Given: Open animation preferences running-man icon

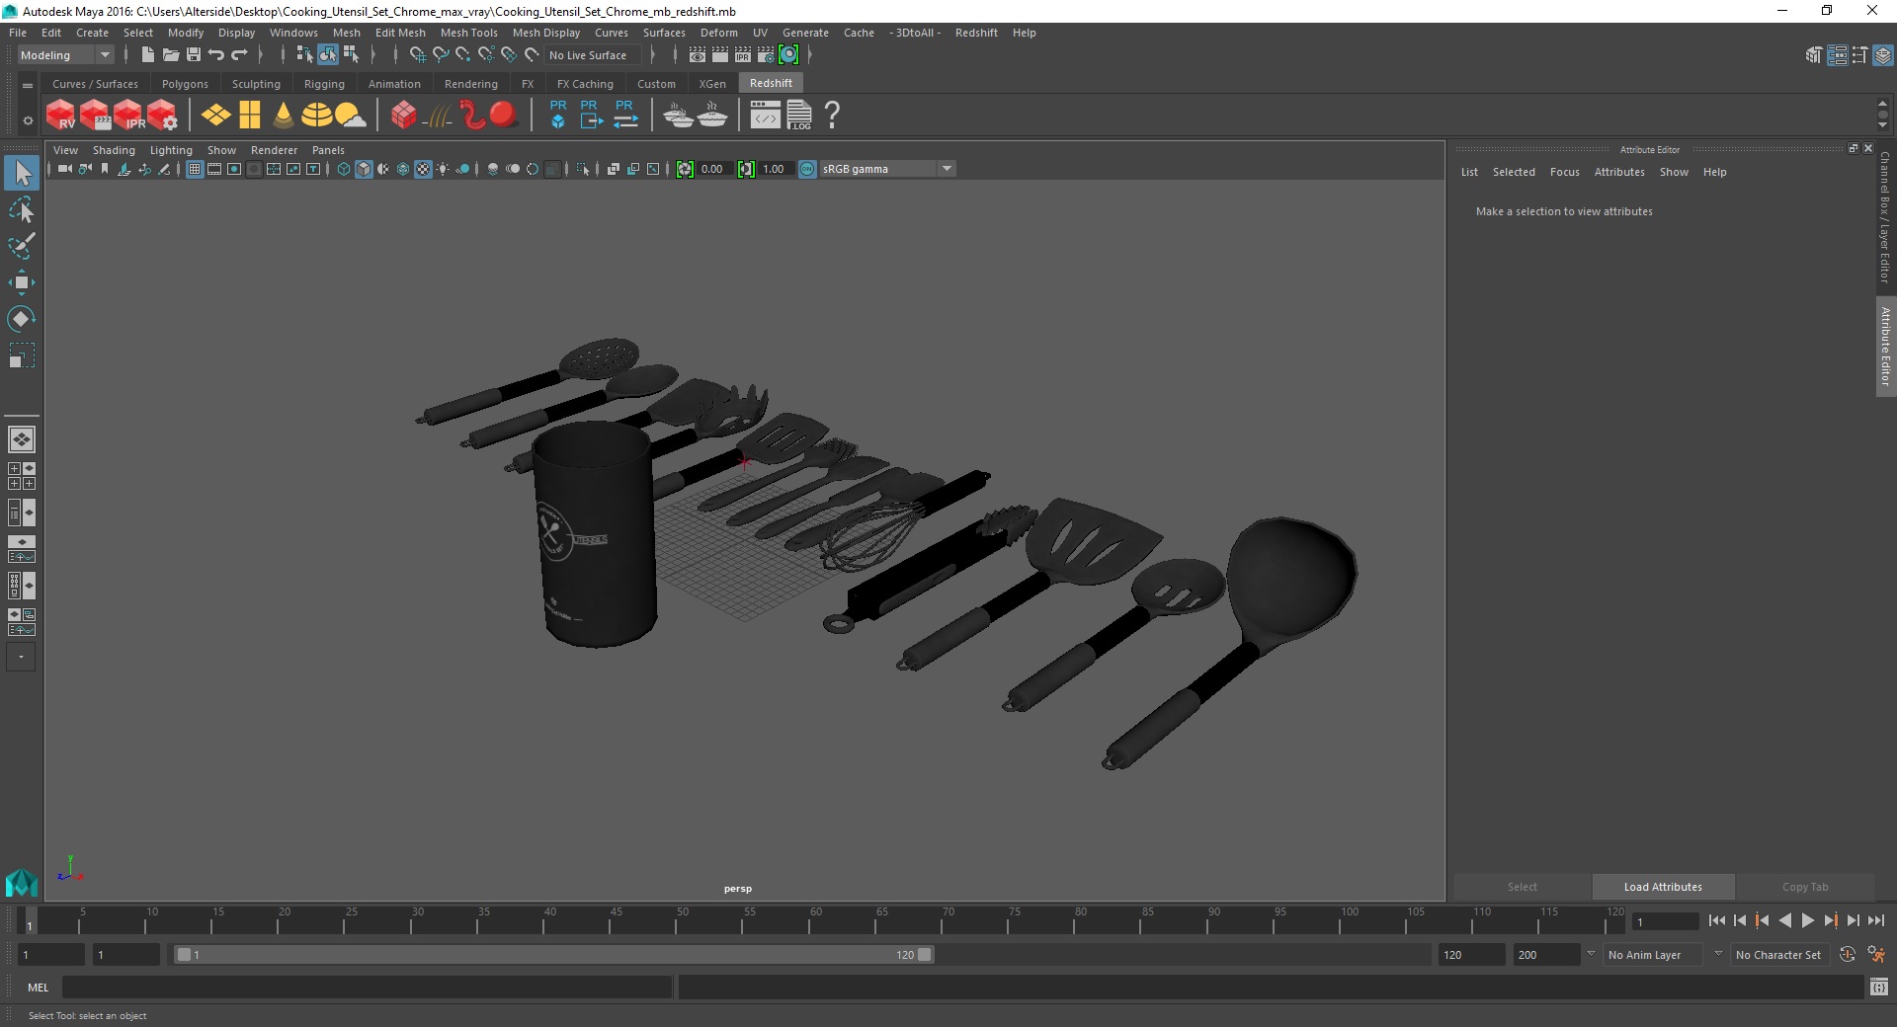Looking at the screenshot, I should 1876,955.
